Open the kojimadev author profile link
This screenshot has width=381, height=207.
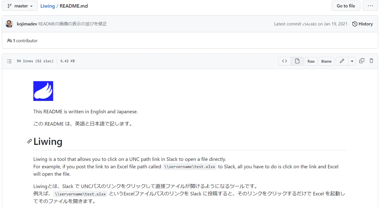pos(27,24)
